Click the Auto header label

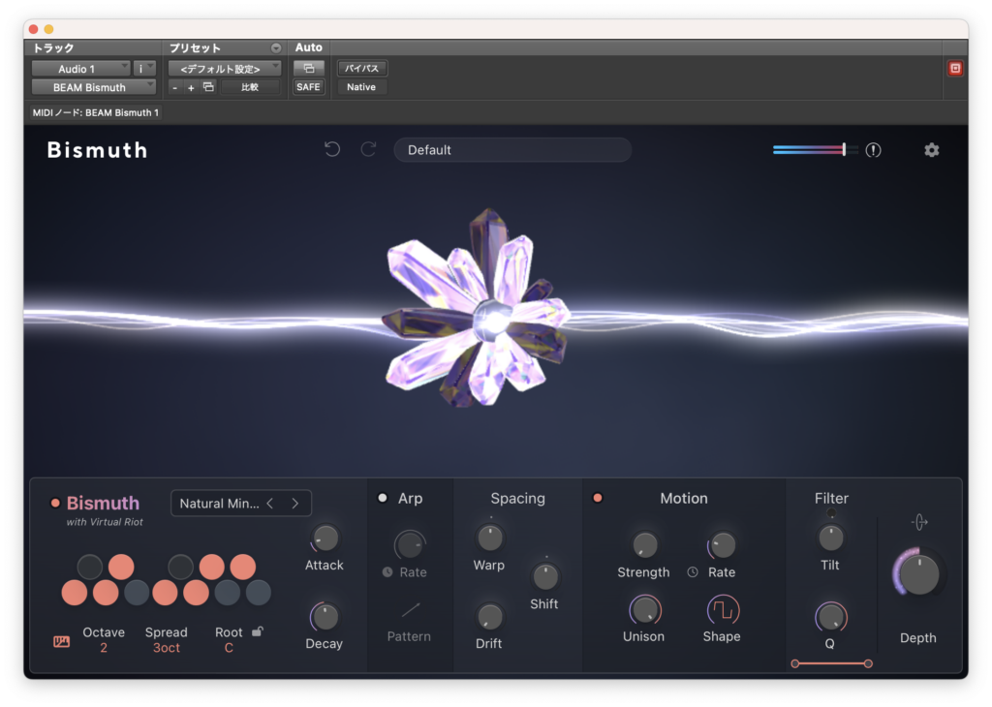click(309, 47)
